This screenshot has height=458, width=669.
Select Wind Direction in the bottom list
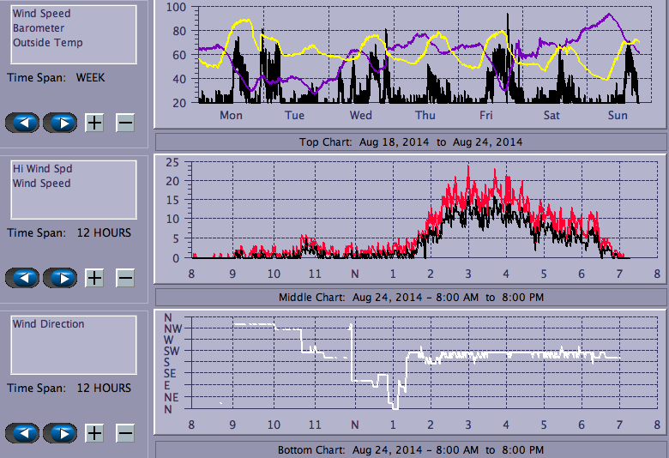point(48,324)
